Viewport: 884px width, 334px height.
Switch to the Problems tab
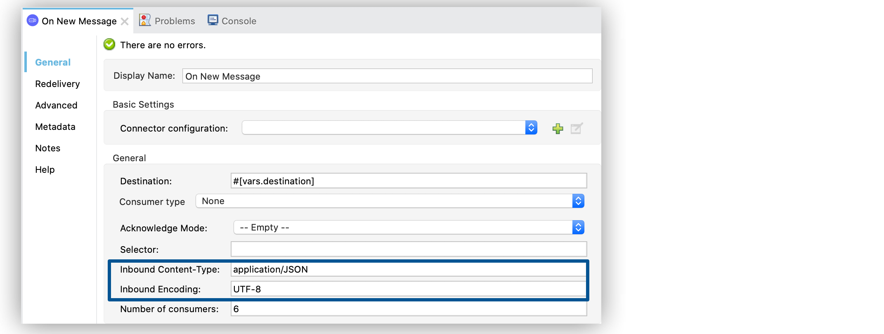coord(175,21)
